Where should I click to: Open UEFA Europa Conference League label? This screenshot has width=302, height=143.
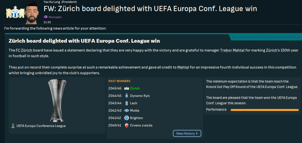tap(41, 126)
